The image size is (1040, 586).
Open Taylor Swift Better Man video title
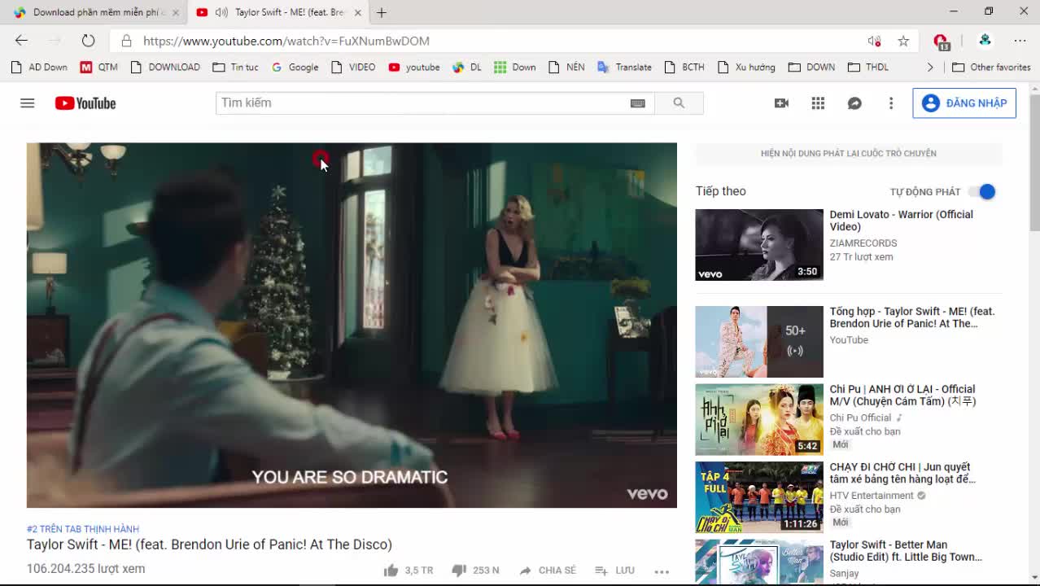click(x=906, y=551)
